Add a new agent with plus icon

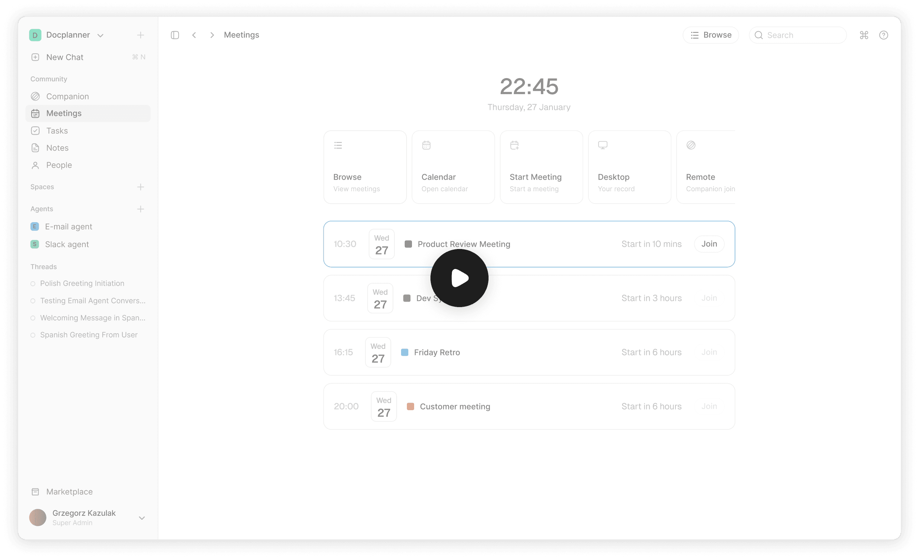(x=140, y=209)
